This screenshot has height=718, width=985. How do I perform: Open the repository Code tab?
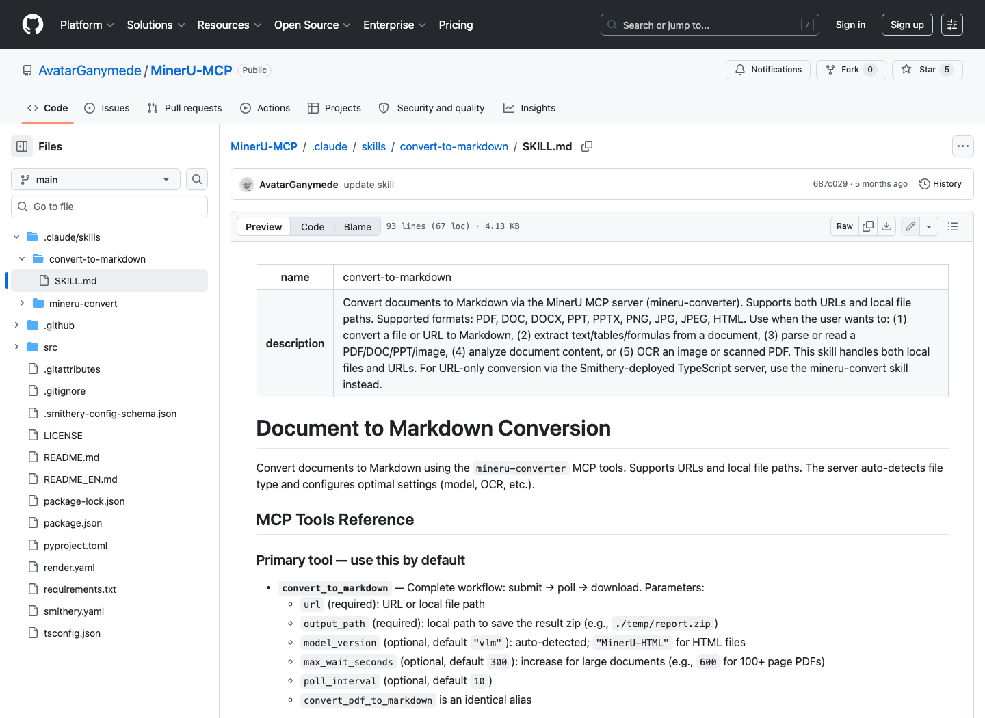click(48, 108)
